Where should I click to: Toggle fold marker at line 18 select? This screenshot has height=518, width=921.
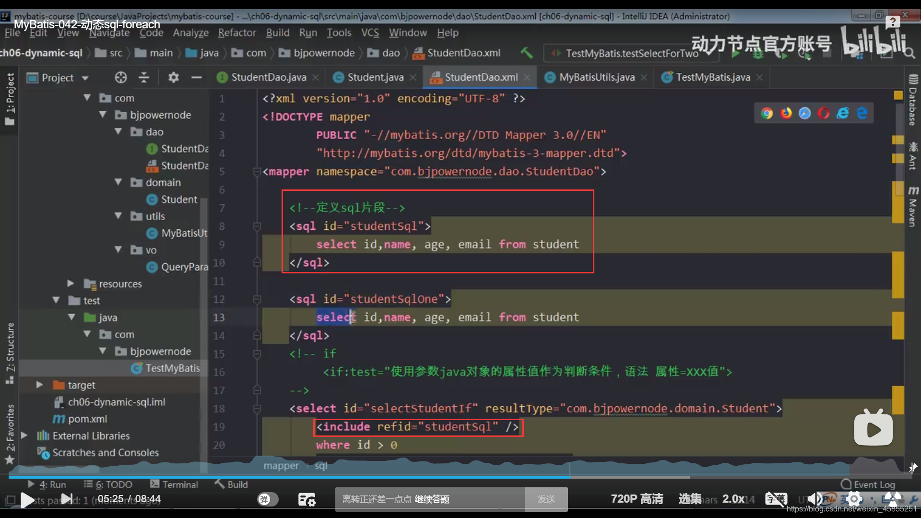[x=257, y=408]
